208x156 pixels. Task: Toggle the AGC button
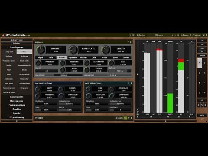(202, 49)
